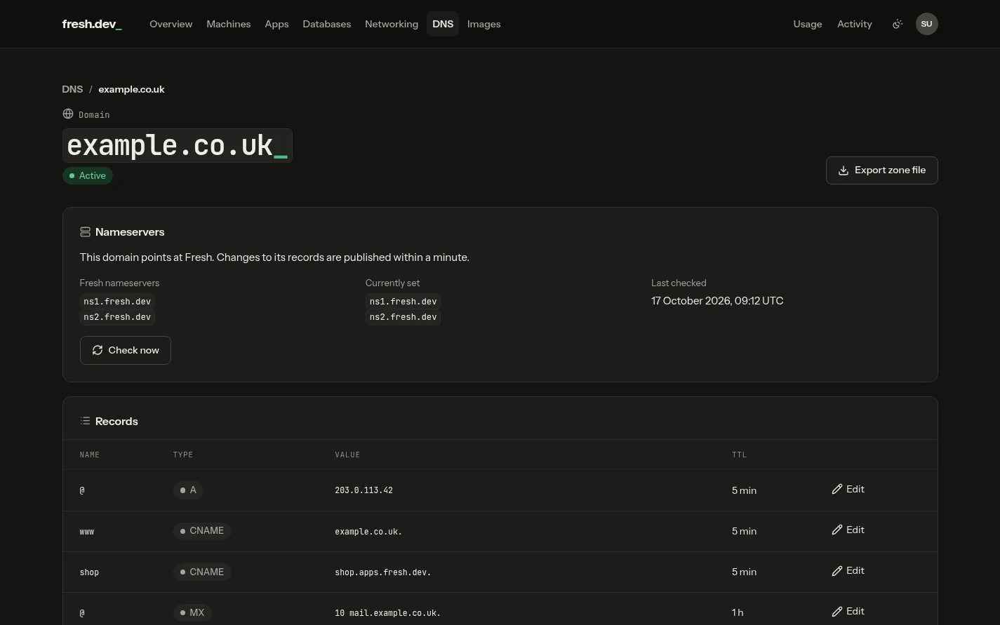Click the A type badge

[188, 490]
